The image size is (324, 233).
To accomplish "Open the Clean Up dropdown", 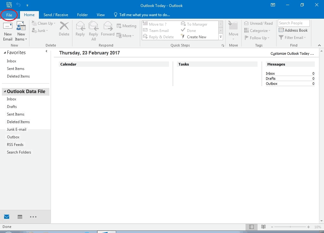I will click(44, 23).
